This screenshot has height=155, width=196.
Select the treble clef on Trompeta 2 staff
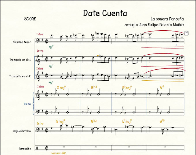click(38, 76)
